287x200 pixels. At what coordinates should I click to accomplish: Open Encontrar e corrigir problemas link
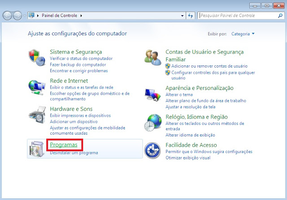[79, 71]
